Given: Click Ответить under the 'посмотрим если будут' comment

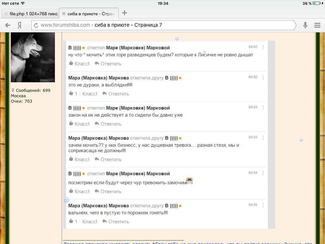Looking at the screenshot, I should [x=108, y=192].
